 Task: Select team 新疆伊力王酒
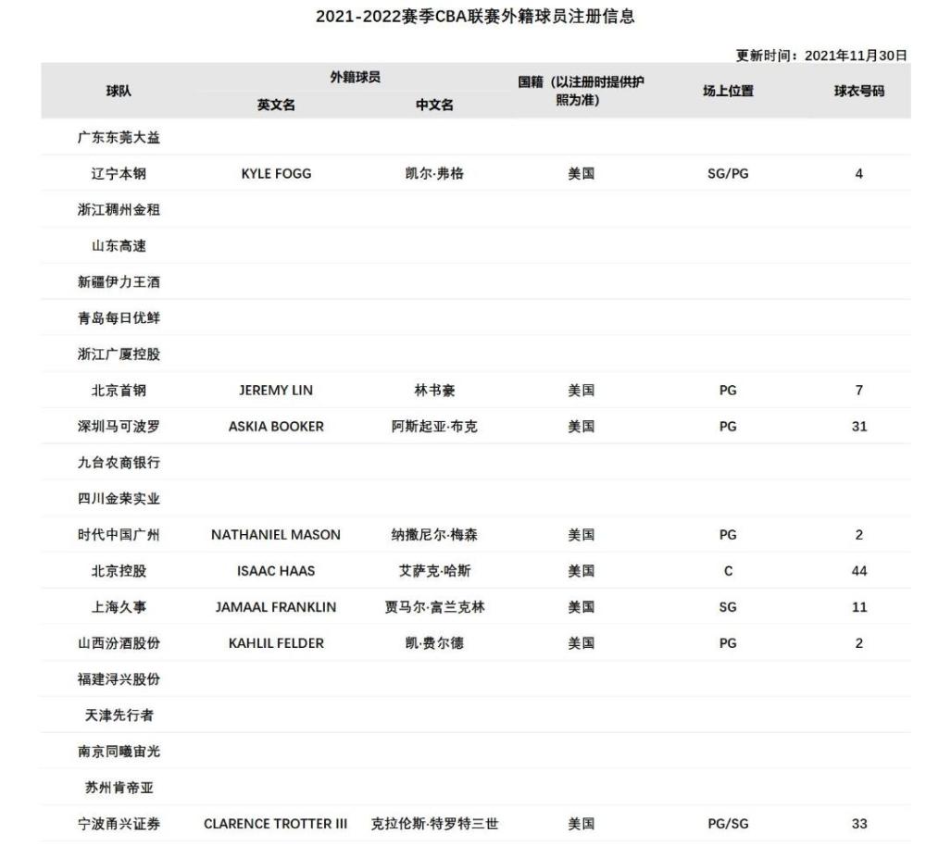(119, 281)
